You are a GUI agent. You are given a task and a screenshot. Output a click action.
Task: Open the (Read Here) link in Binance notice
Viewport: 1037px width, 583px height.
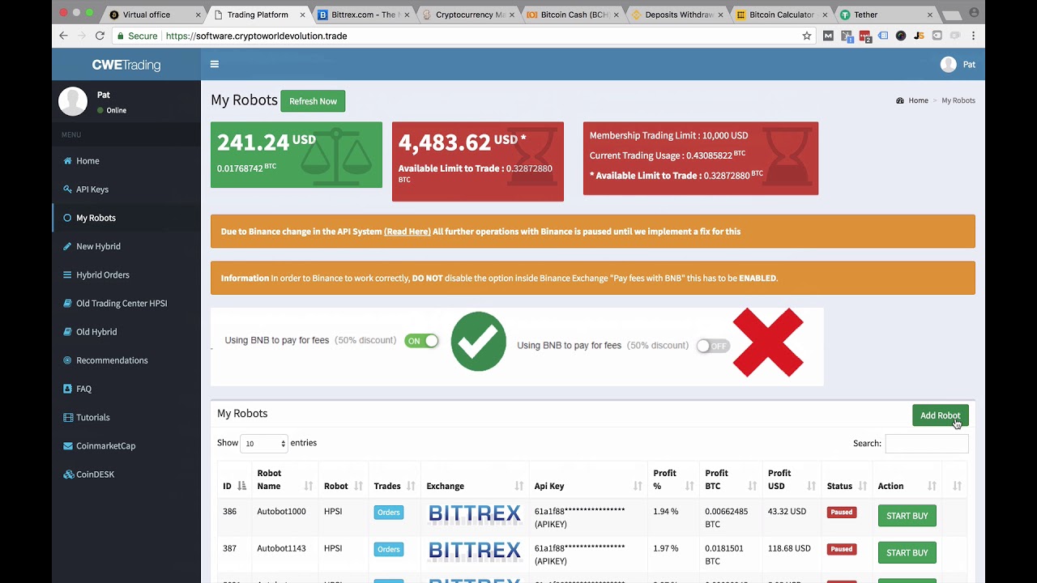coord(408,232)
